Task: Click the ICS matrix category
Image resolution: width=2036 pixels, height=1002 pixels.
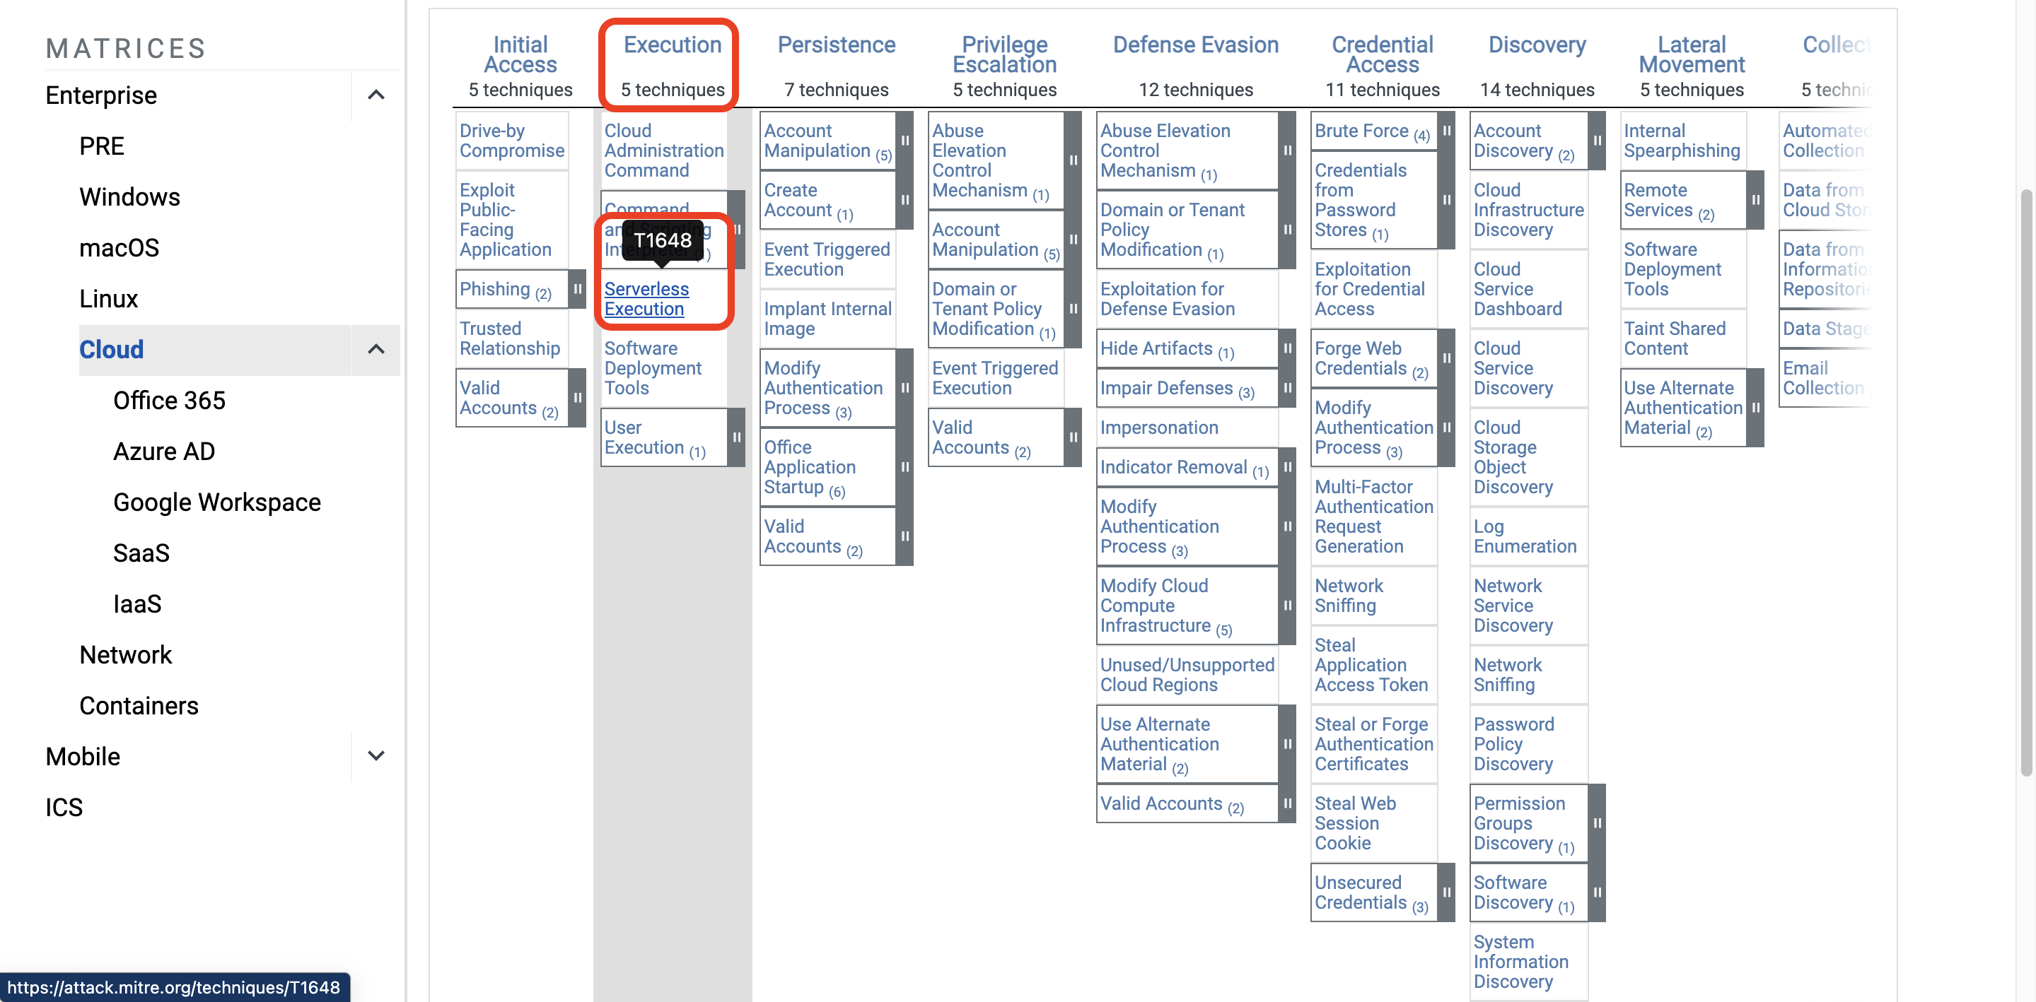Action: 62,806
